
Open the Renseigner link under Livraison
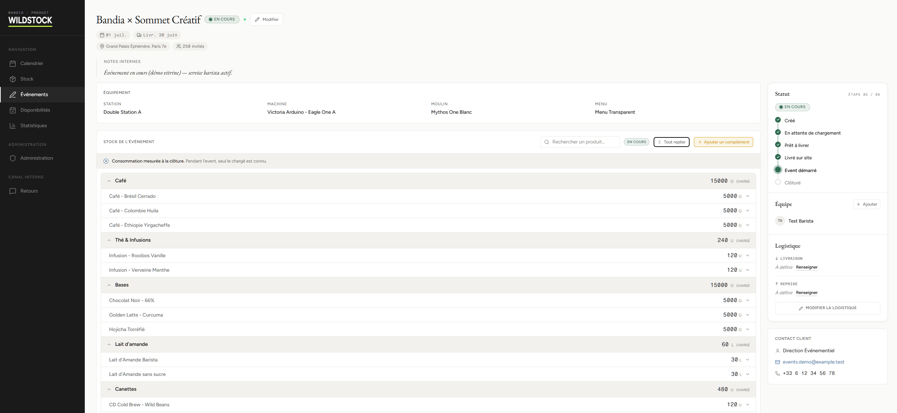pos(807,267)
